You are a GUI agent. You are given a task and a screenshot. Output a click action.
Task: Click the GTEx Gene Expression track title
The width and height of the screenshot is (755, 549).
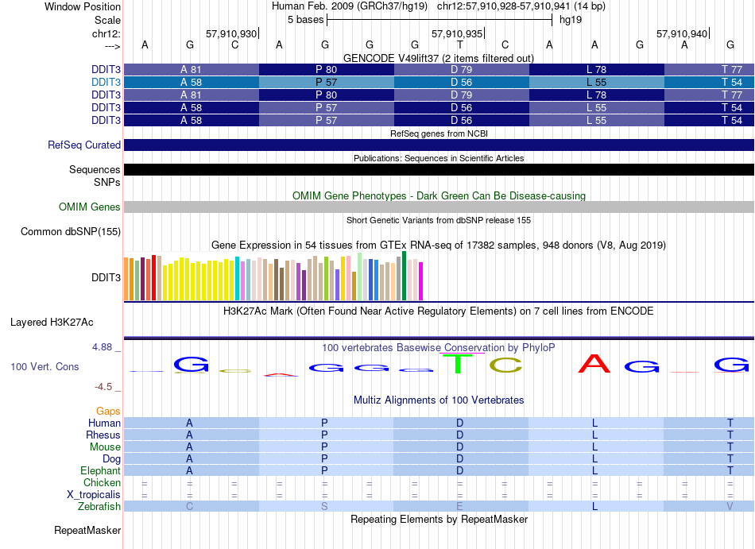(x=439, y=245)
